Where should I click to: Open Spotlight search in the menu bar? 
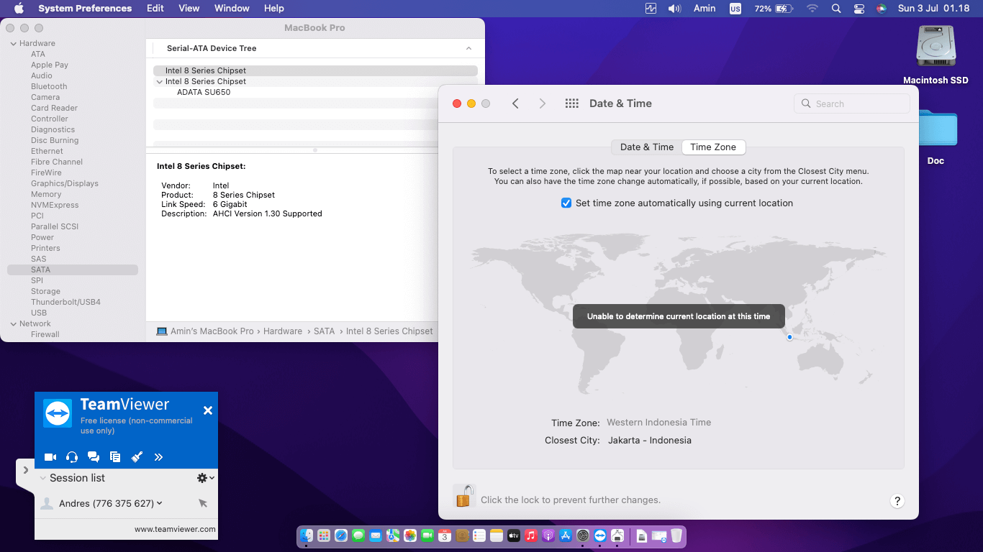tap(836, 9)
